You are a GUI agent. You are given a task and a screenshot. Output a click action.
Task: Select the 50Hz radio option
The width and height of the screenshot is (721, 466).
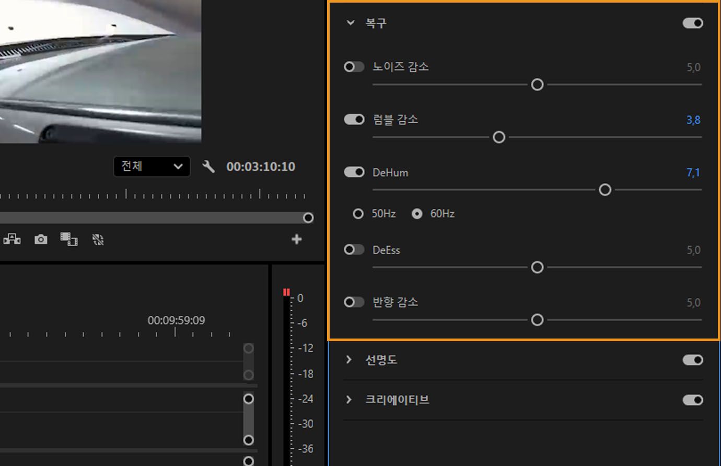tap(358, 214)
